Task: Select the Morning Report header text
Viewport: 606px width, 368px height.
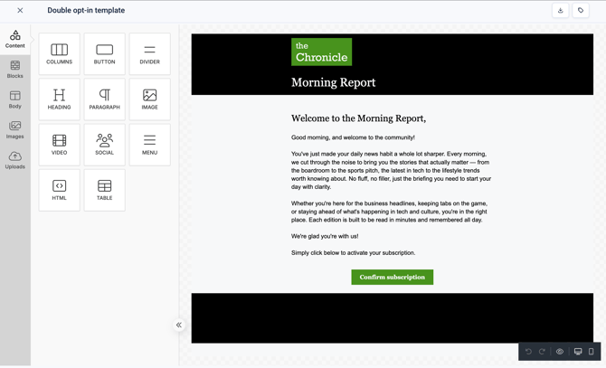Action: pyautogui.click(x=333, y=82)
